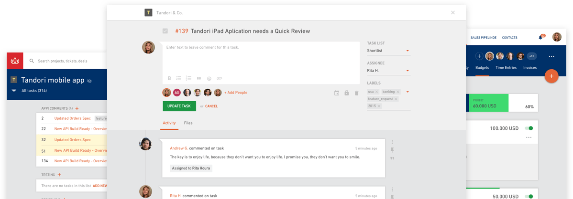Viewport: 573px width, 199px height.
Task: Open the Task List dropdown showing Shortlist
Action: (x=389, y=51)
